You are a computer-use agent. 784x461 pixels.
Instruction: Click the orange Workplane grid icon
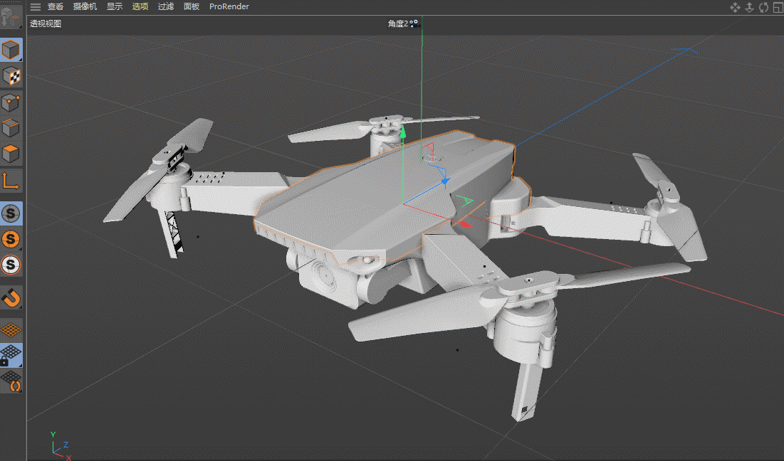point(11,329)
